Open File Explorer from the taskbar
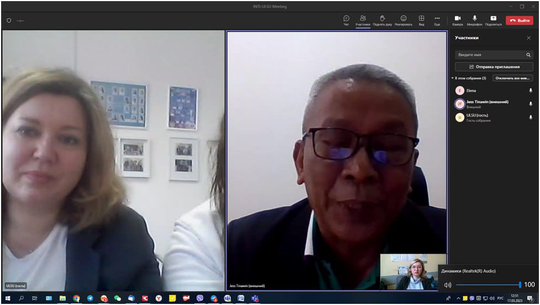 [62, 298]
